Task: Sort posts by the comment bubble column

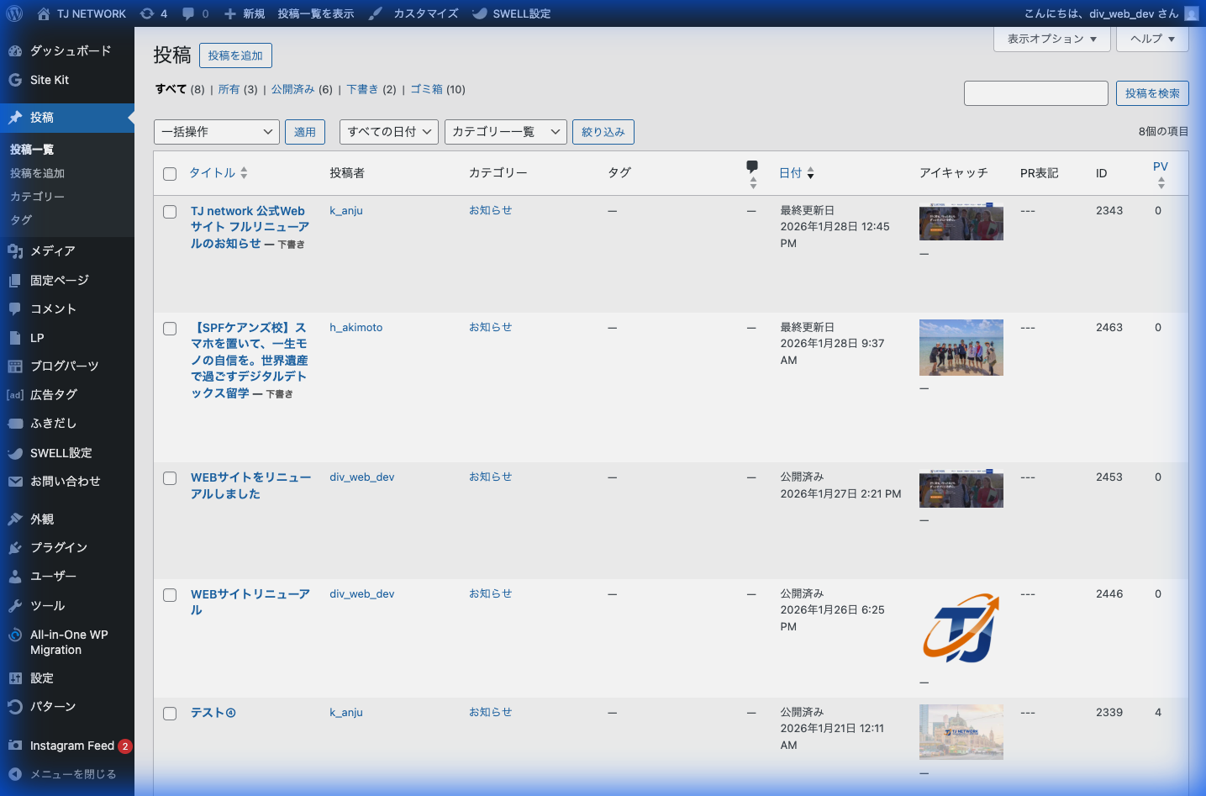Action: pos(752,173)
